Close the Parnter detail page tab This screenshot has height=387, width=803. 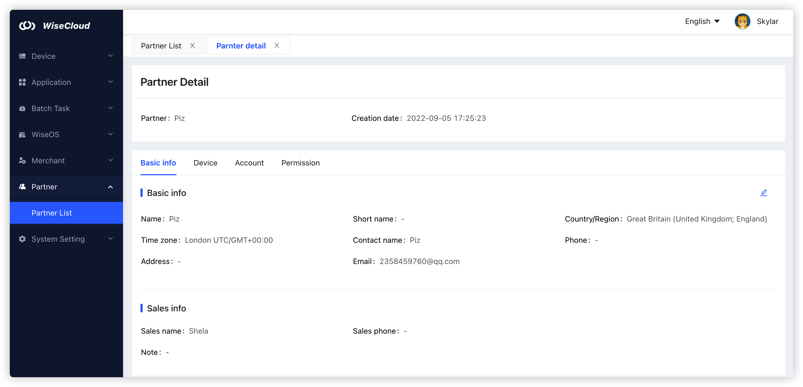(x=277, y=46)
